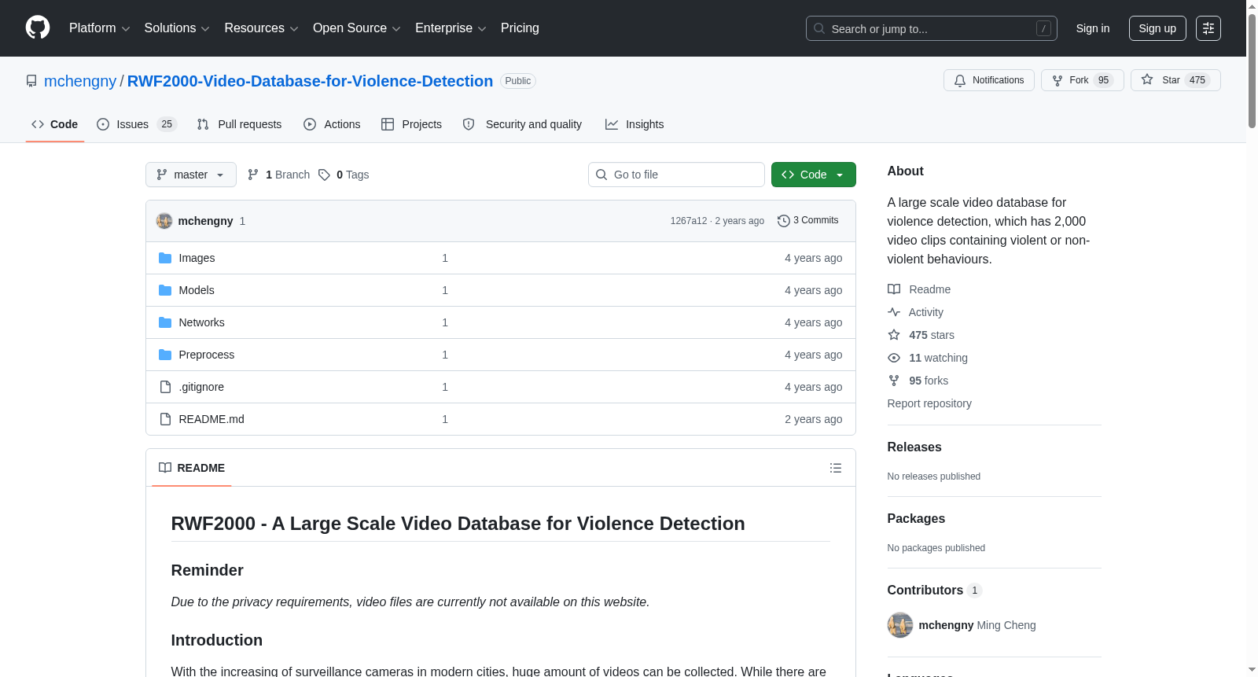Click Report repository link
This screenshot has height=677, width=1258.
click(x=929, y=403)
